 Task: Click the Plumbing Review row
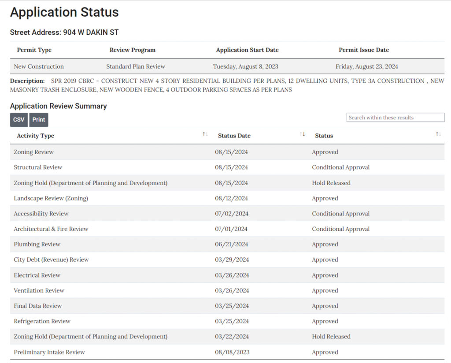click(37, 244)
